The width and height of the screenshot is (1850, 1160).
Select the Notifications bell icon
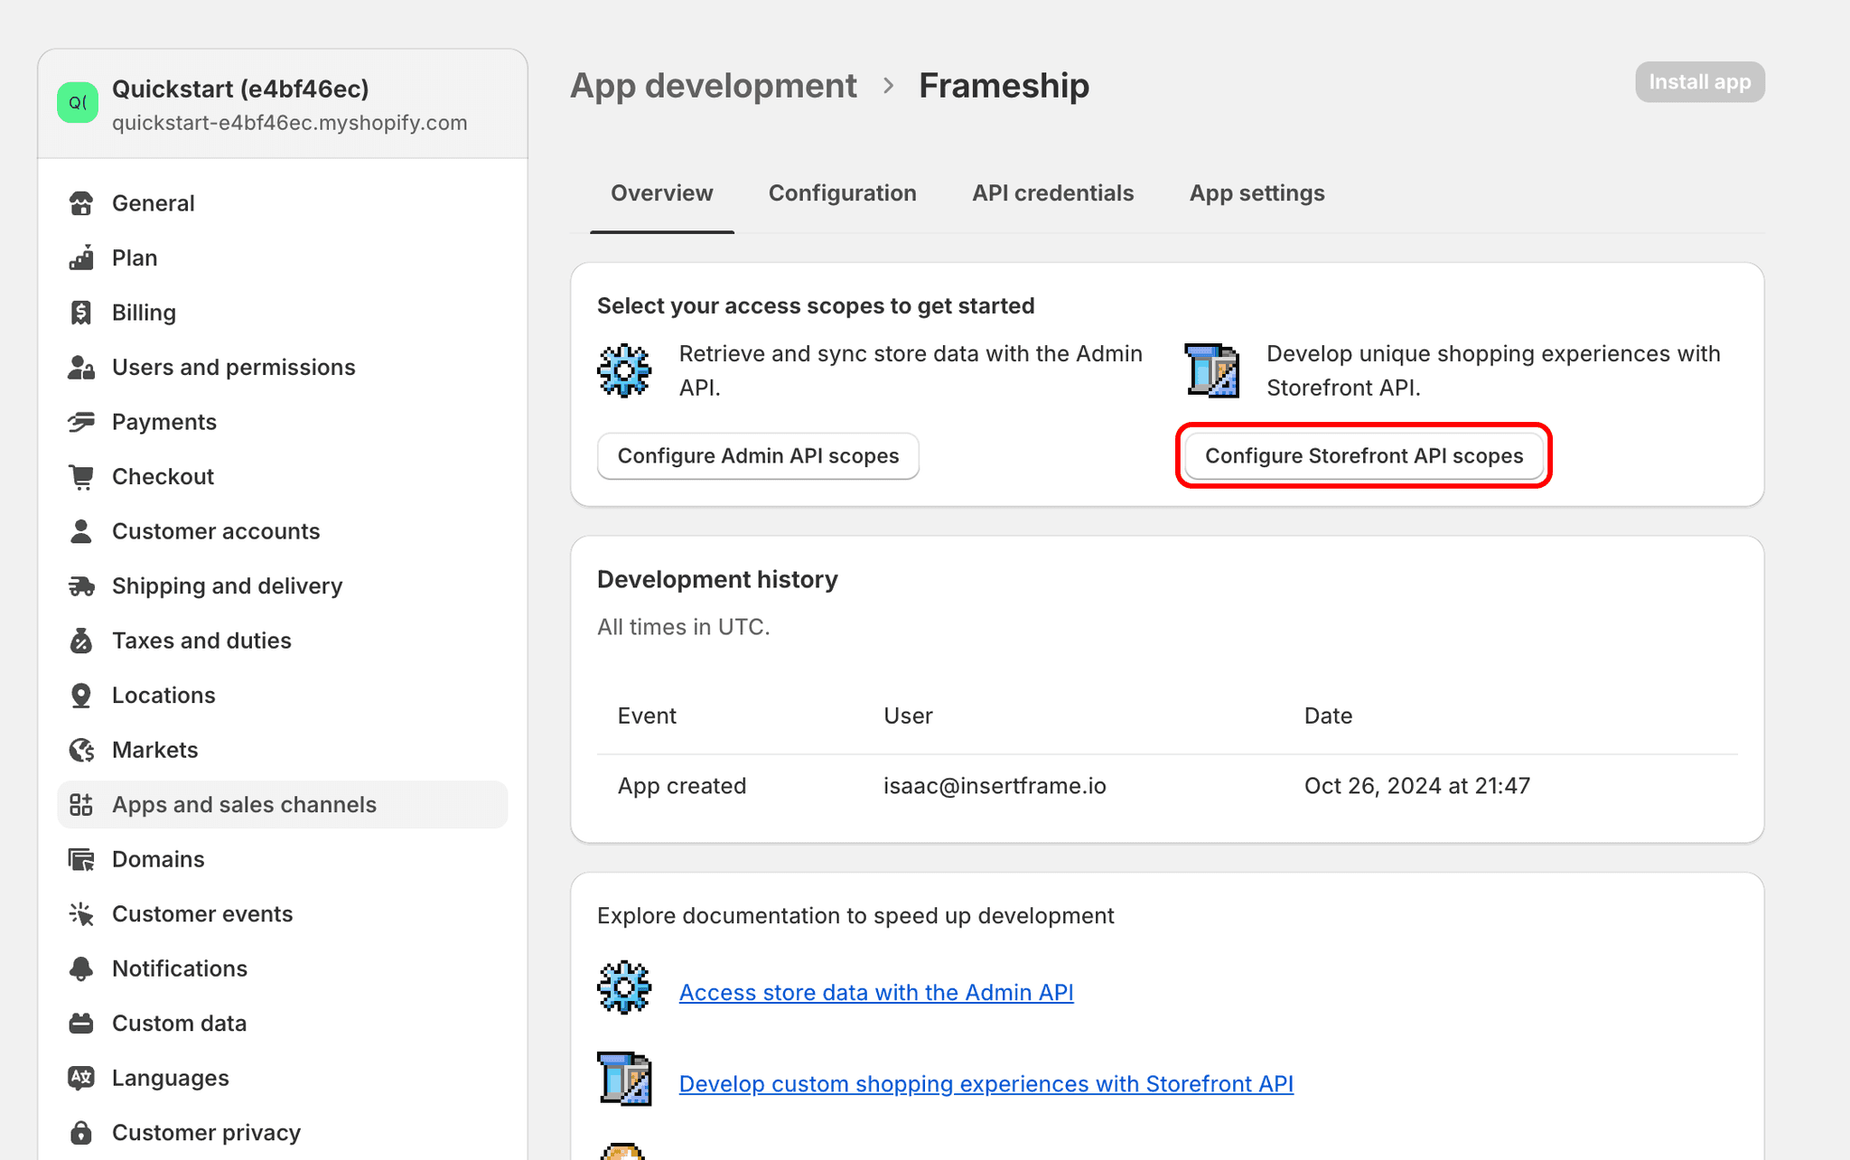point(81,968)
